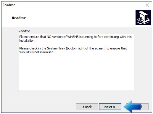Click the words 'System Tray' in the readme

56,48
